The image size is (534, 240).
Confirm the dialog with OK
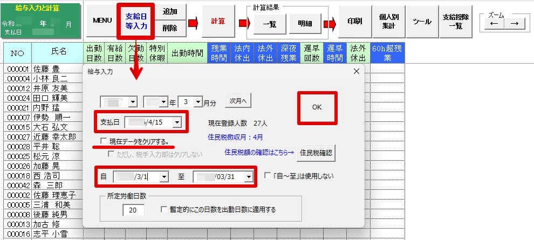317,107
